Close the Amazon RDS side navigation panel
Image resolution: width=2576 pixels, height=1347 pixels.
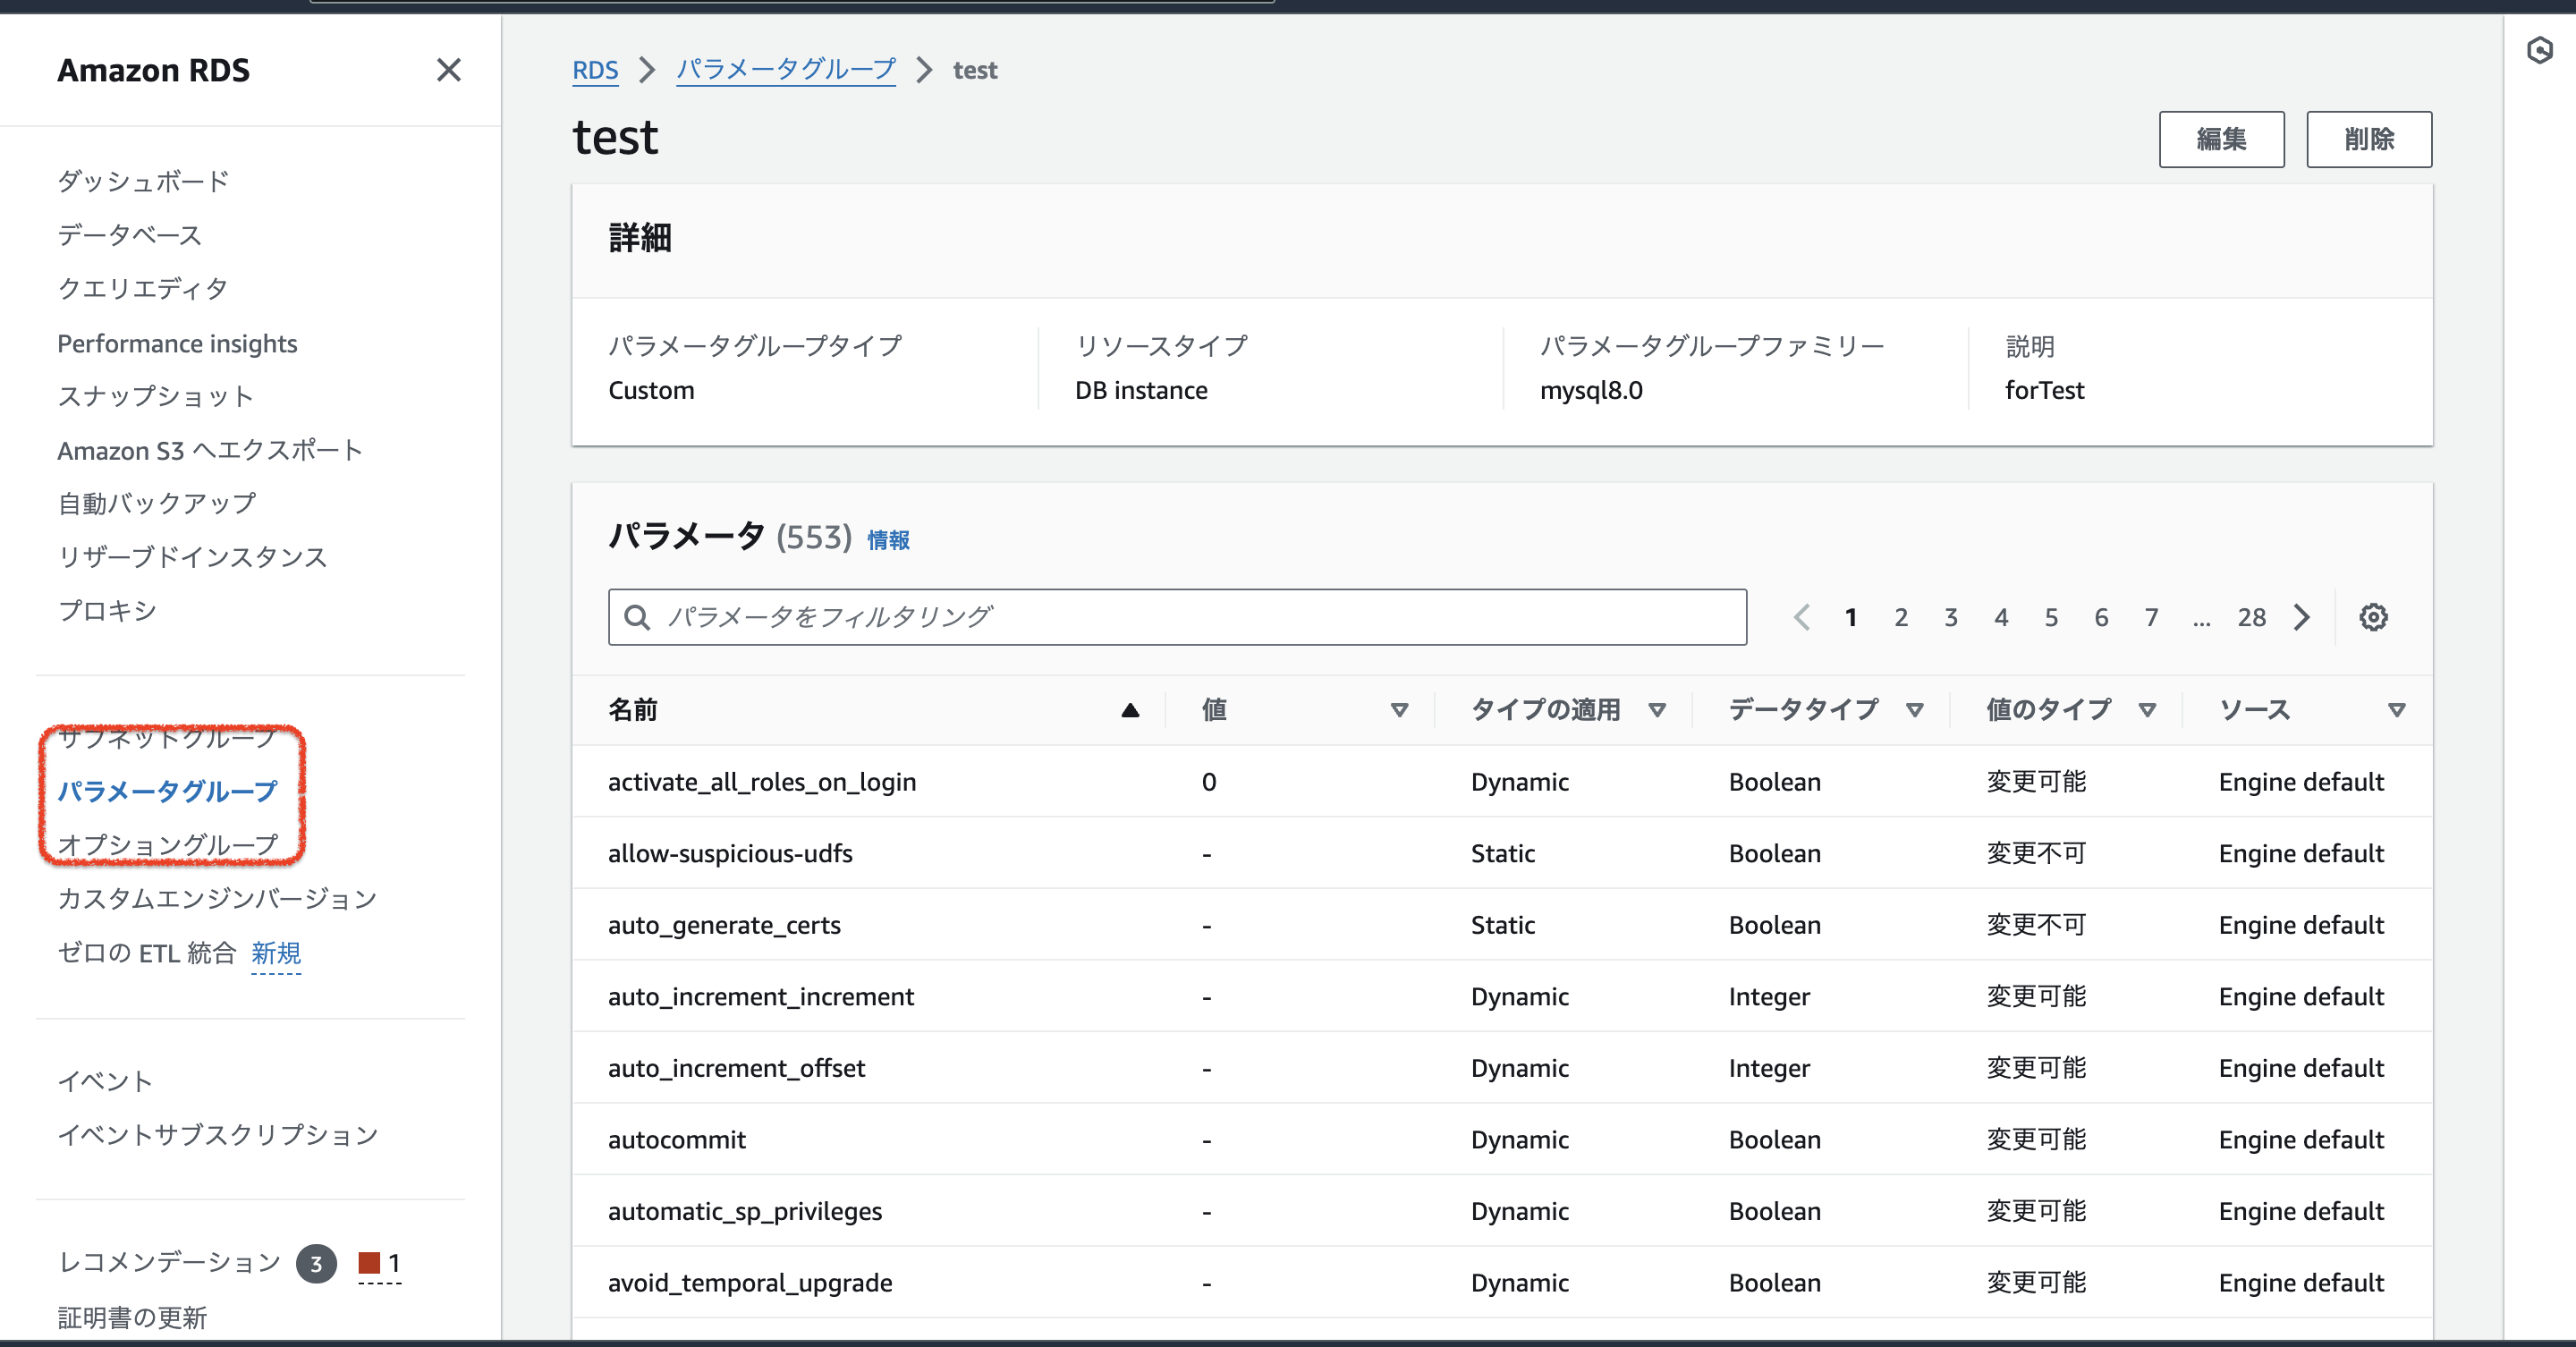449,70
